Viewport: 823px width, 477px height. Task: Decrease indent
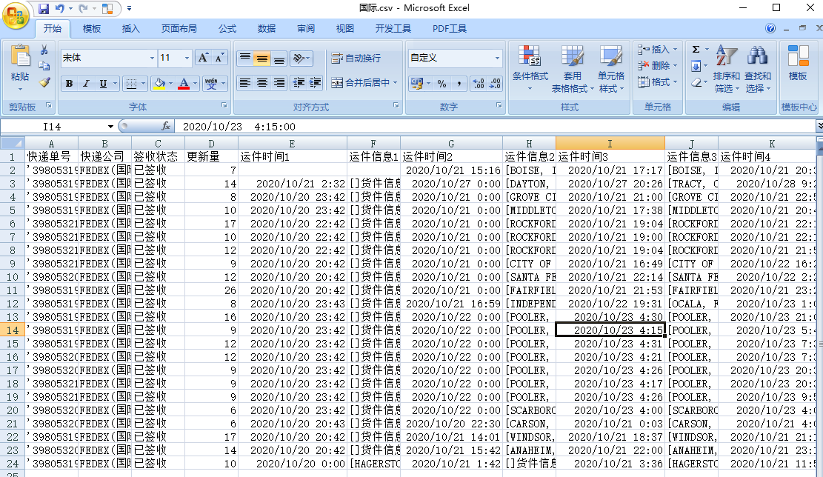point(299,82)
